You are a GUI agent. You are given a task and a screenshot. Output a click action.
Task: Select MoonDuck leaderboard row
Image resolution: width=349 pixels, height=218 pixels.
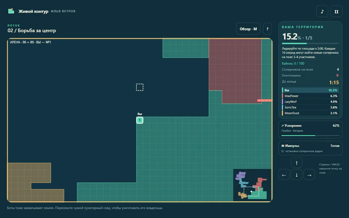pyautogui.click(x=310, y=113)
